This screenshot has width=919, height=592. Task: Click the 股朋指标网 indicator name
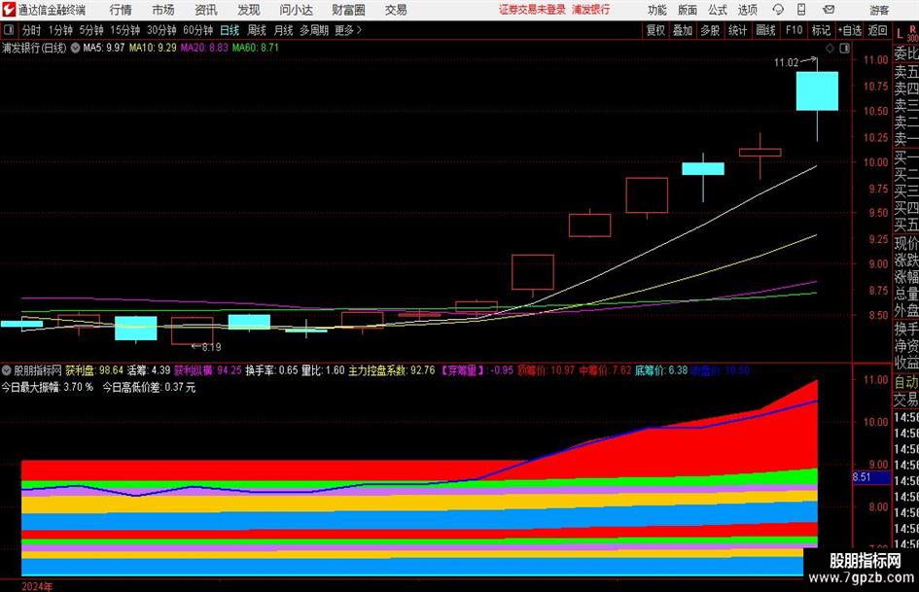(38, 370)
